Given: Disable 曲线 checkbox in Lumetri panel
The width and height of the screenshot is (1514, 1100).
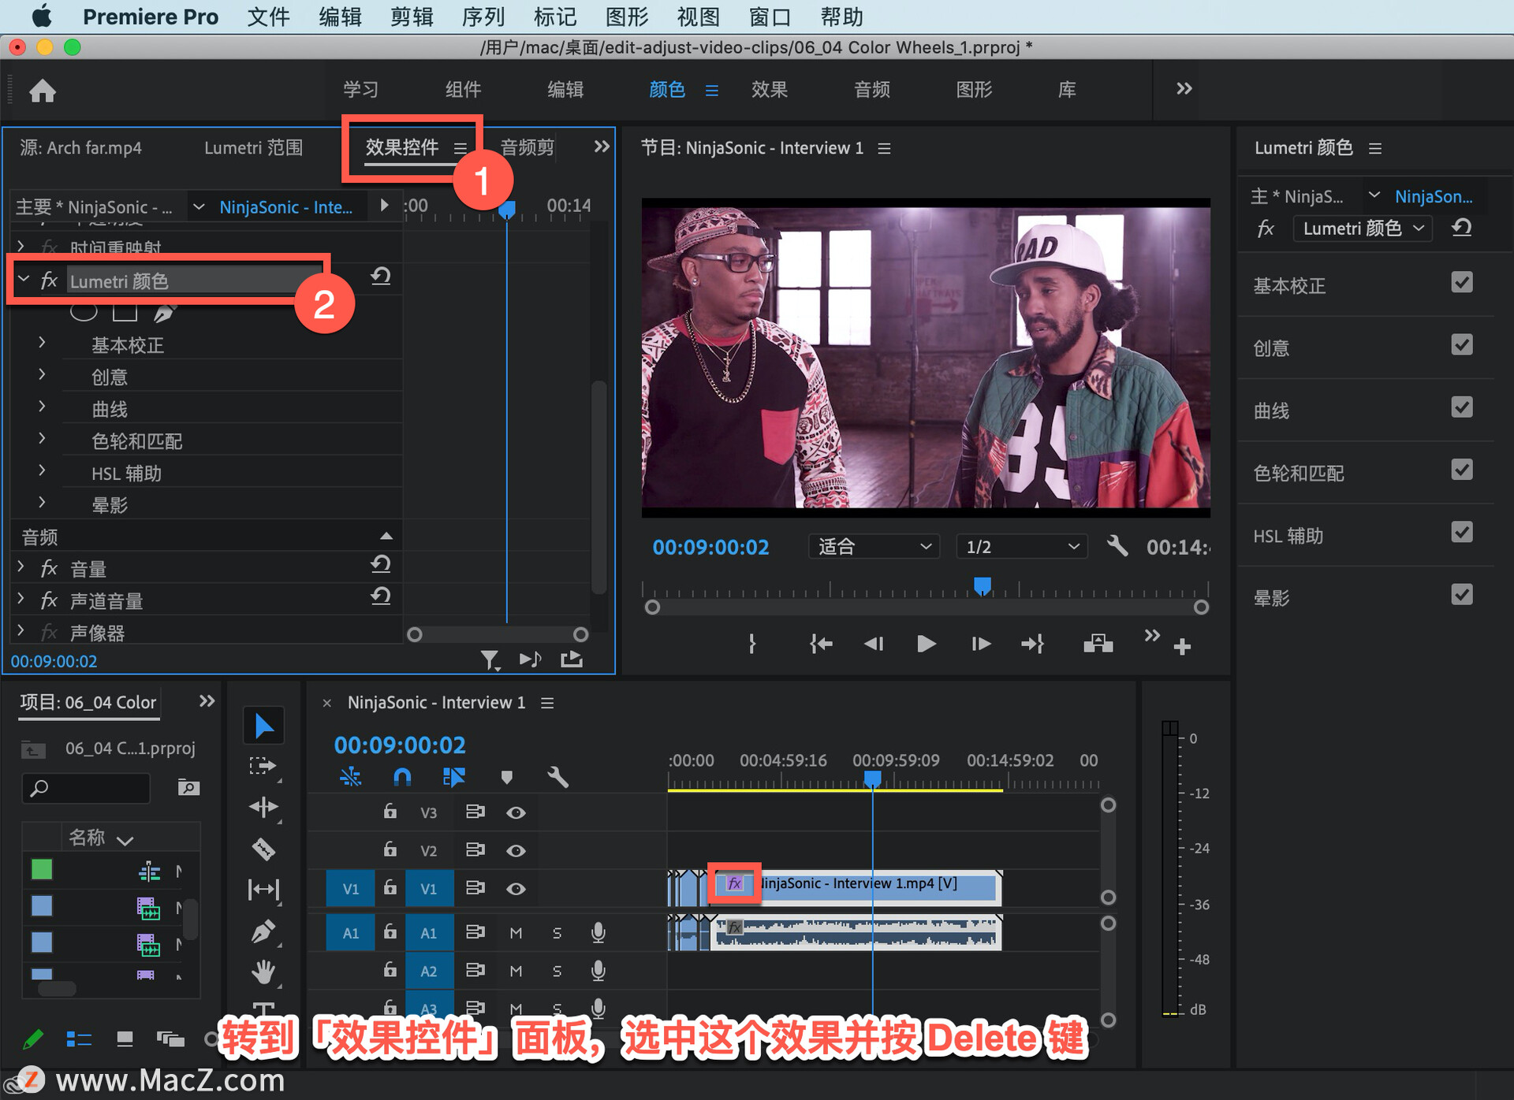Looking at the screenshot, I should point(1462,407).
